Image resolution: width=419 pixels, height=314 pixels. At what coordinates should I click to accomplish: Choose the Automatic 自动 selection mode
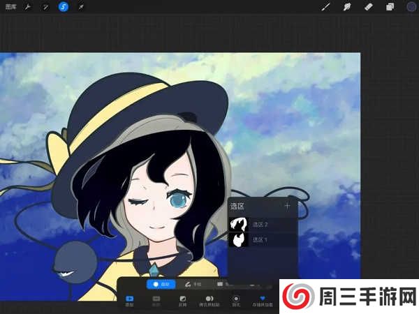click(161, 285)
